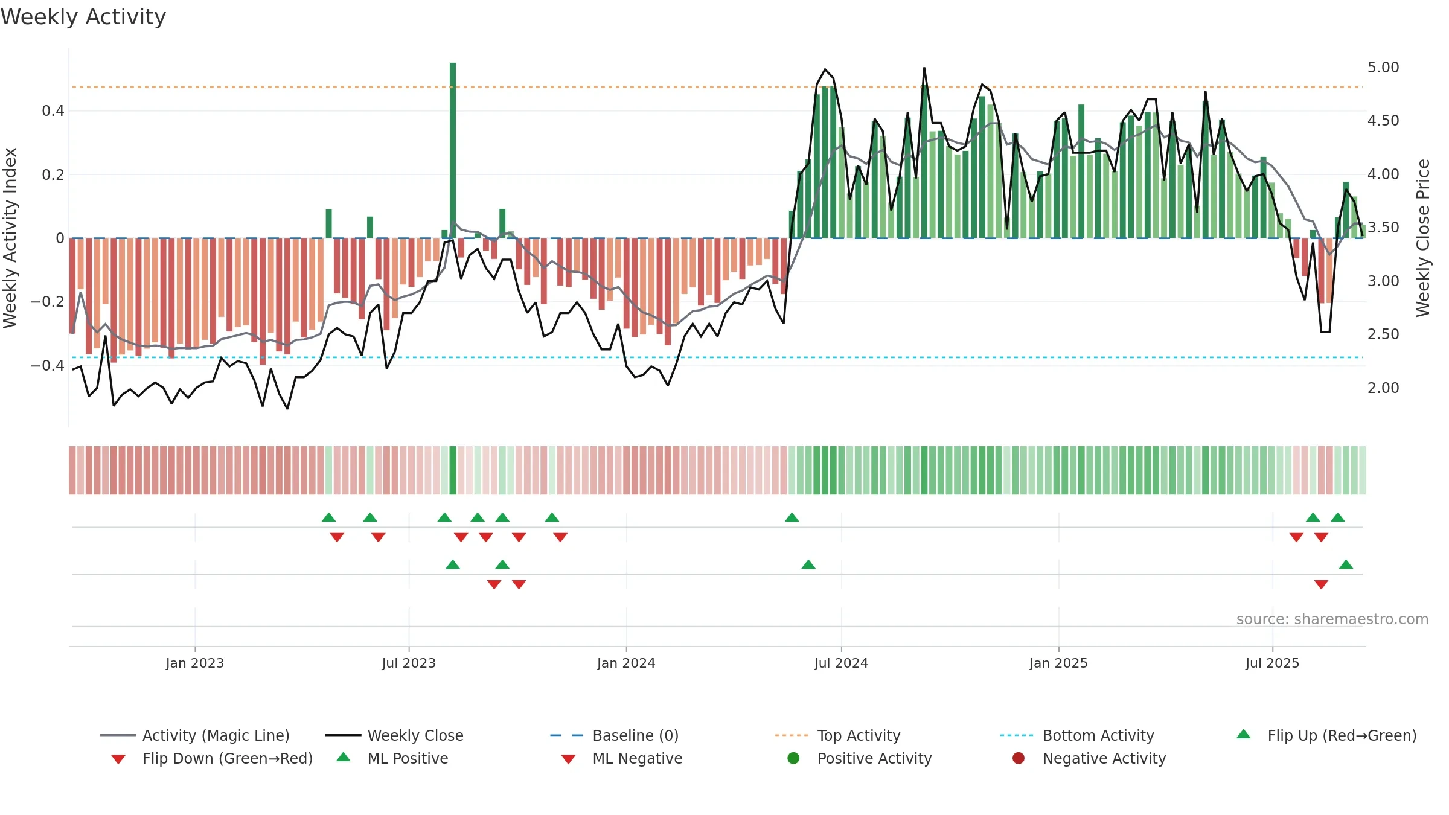Click the ML Negative marker after Jul 2025
Screen dimensions: 1449x815
[1321, 584]
